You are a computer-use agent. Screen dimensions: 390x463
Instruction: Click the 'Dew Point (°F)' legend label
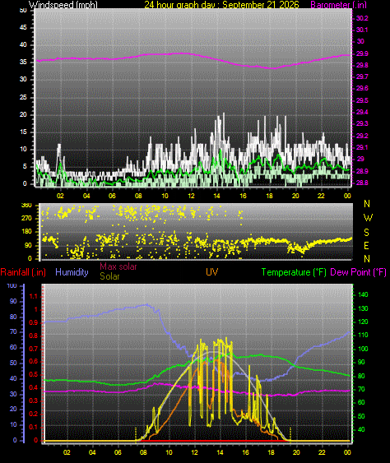359,272
